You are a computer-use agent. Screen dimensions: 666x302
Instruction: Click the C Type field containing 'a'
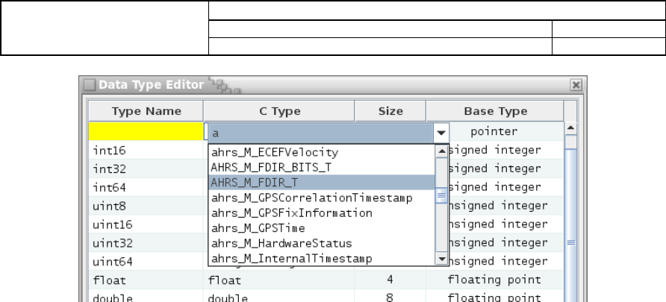(321, 133)
